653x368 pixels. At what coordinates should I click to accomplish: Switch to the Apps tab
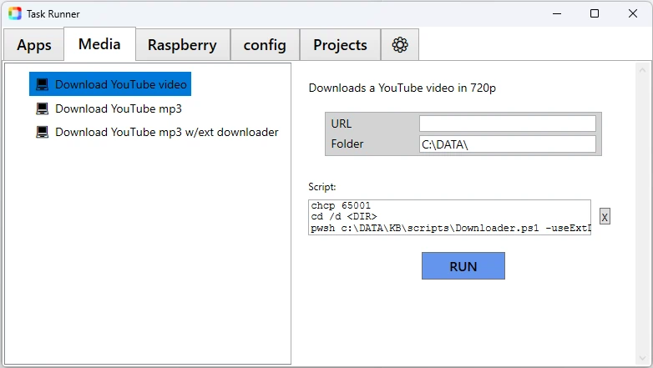34,45
